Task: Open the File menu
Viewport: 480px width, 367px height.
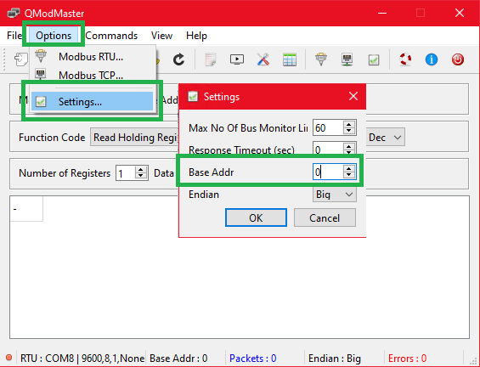Action: click(x=14, y=36)
